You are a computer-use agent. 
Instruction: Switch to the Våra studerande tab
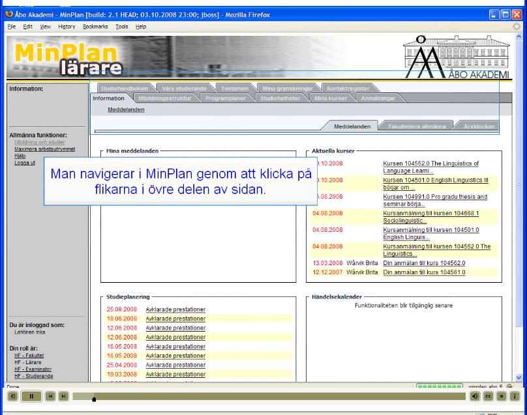[x=184, y=89]
